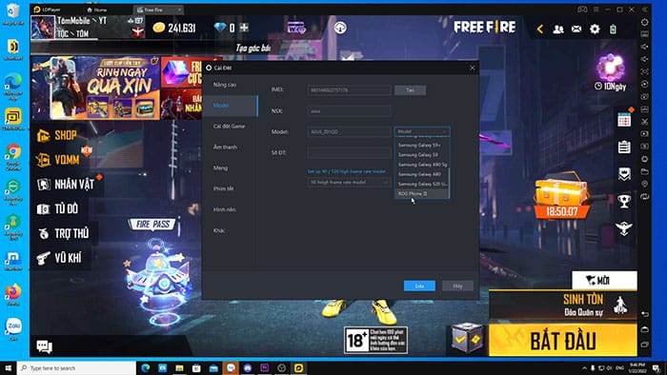Expand the Model dropdown
Screen dimensions: 667x375
[422, 131]
